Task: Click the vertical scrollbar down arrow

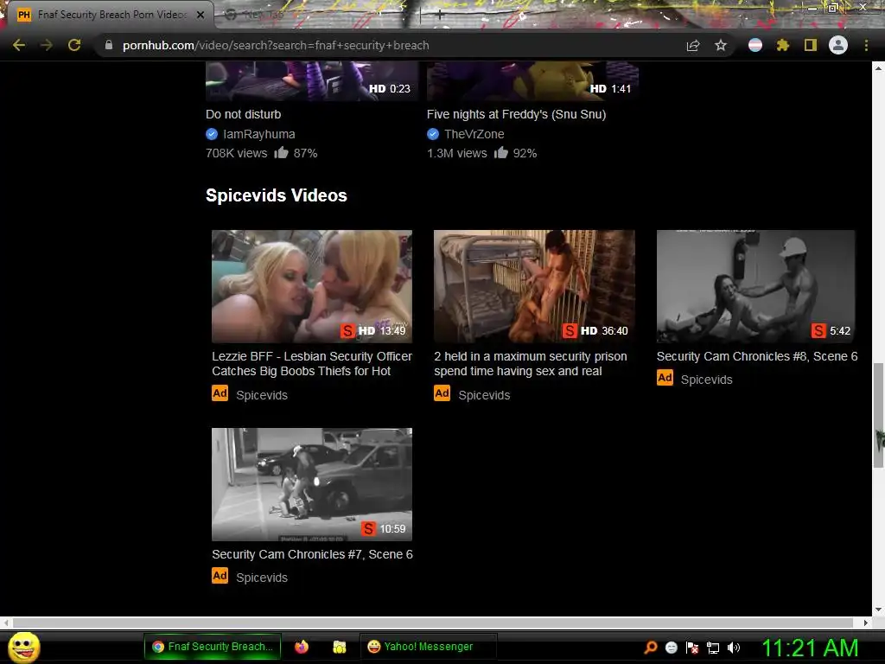Action: 878,610
